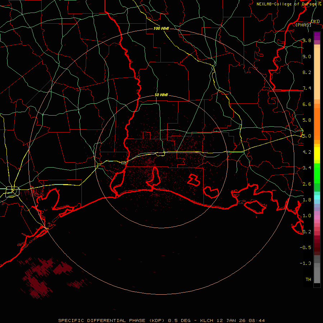This screenshot has height=323, width=323.
Task: Click the 9.8 value on the color scale
Action: [307, 40]
